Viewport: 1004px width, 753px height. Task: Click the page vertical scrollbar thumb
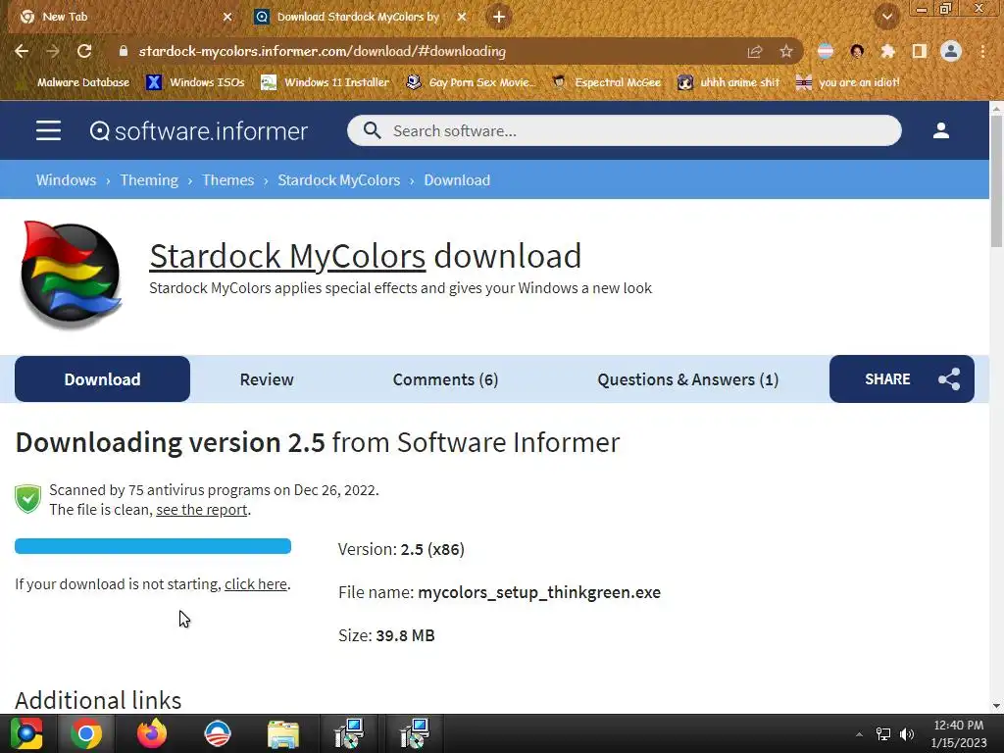pyautogui.click(x=996, y=181)
